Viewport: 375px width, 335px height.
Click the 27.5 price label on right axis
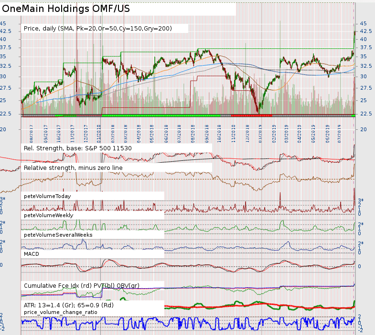point(366,88)
